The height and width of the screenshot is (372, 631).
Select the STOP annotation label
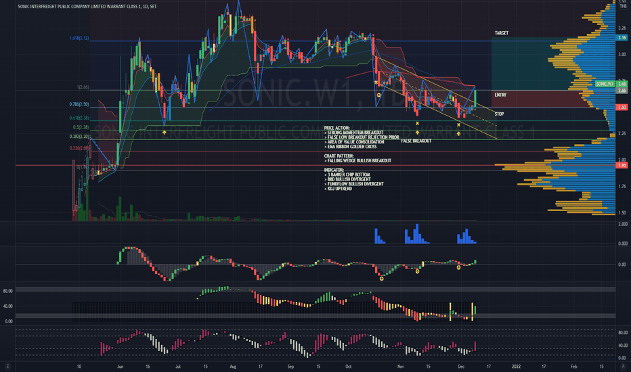tap(499, 114)
